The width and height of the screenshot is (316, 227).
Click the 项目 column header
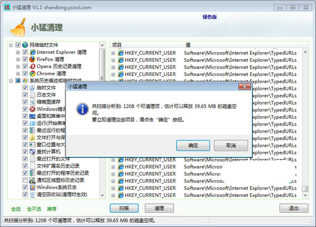click(x=146, y=45)
